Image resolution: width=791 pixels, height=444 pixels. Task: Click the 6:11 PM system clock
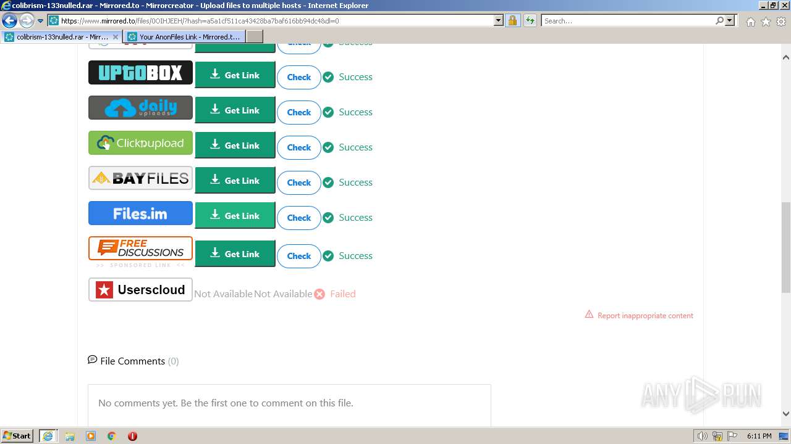point(759,436)
